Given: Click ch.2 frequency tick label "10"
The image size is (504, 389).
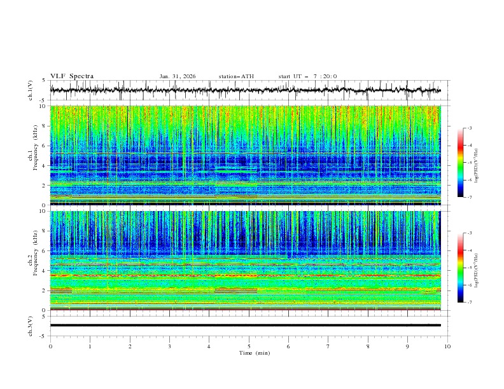Looking at the screenshot, I should click(43, 211).
